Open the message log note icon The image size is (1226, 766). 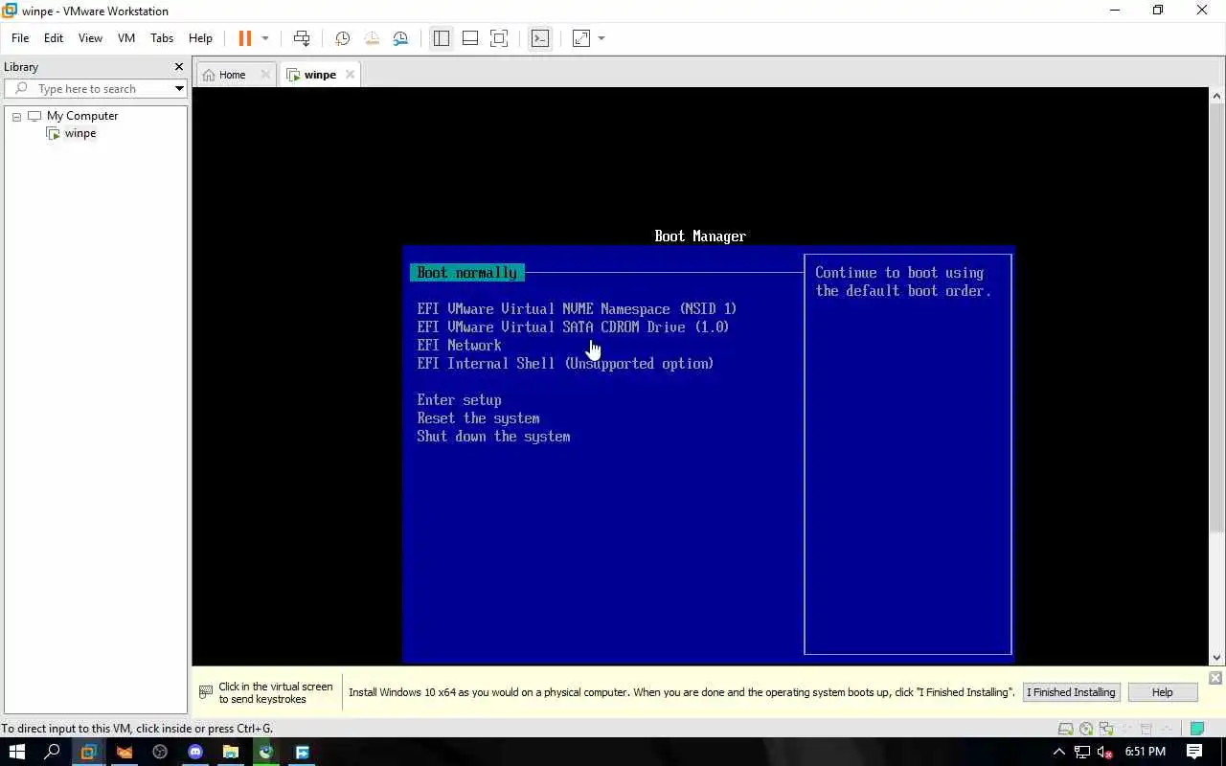(x=1196, y=729)
